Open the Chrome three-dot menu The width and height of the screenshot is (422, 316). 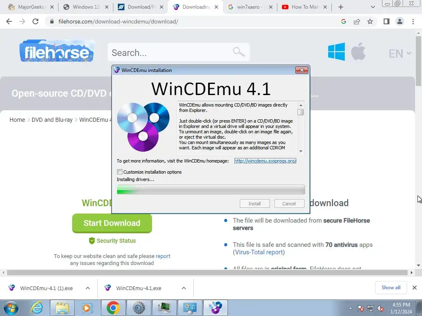click(413, 21)
